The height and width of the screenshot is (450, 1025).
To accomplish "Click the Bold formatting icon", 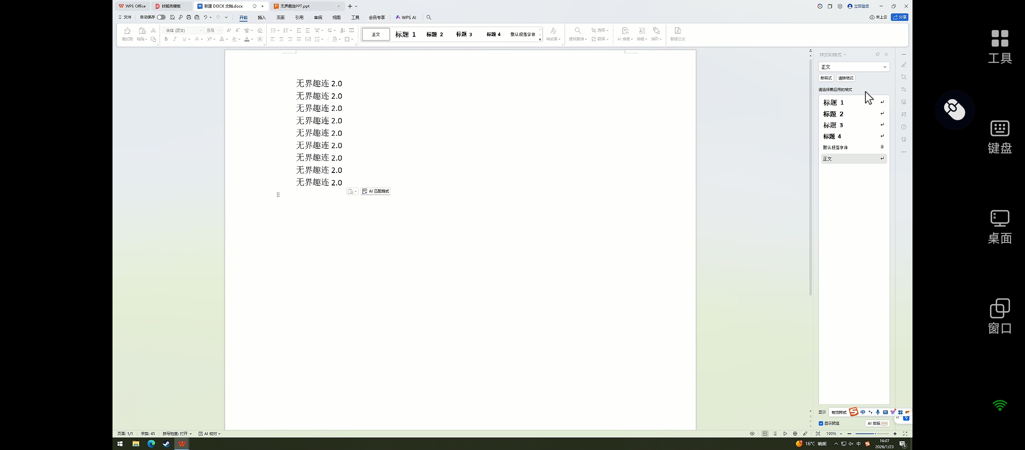I will tap(166, 39).
